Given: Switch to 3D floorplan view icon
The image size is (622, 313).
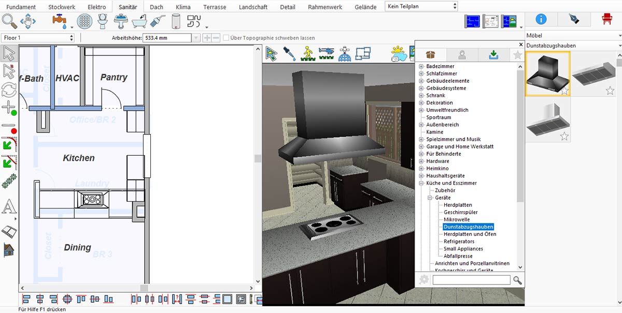Looking at the screenshot, I should click(x=363, y=53).
